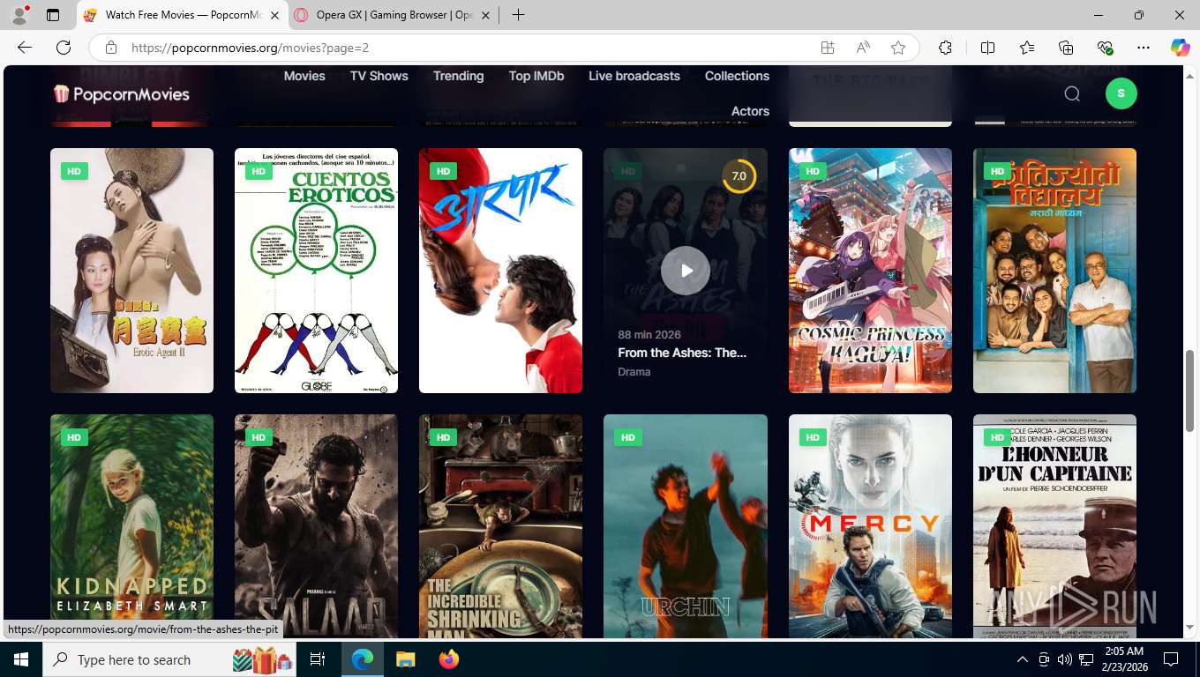Screen dimensions: 1200x677
Task: Click From the Ashes movie title
Action: 682,353
